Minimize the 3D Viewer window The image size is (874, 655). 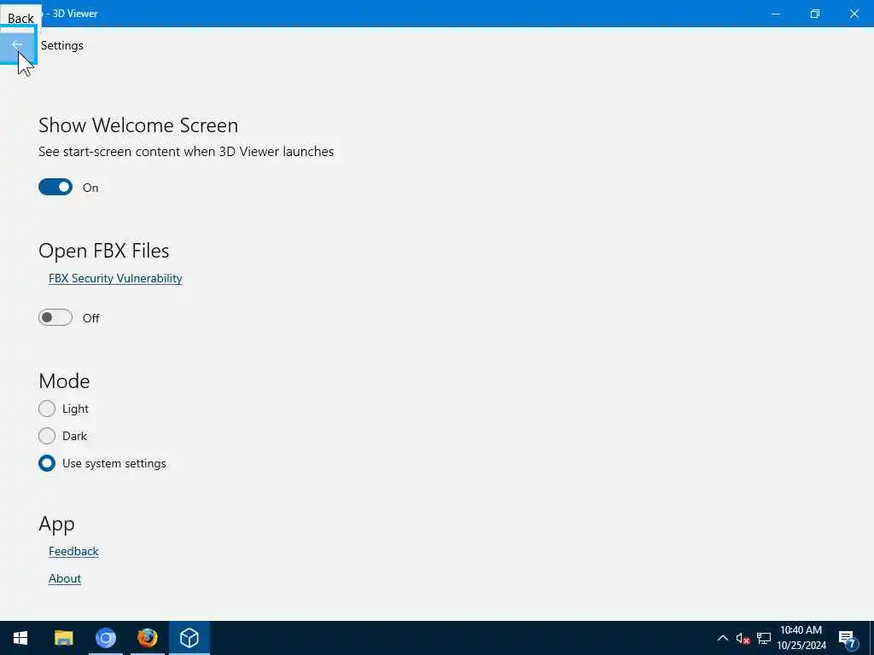point(775,14)
